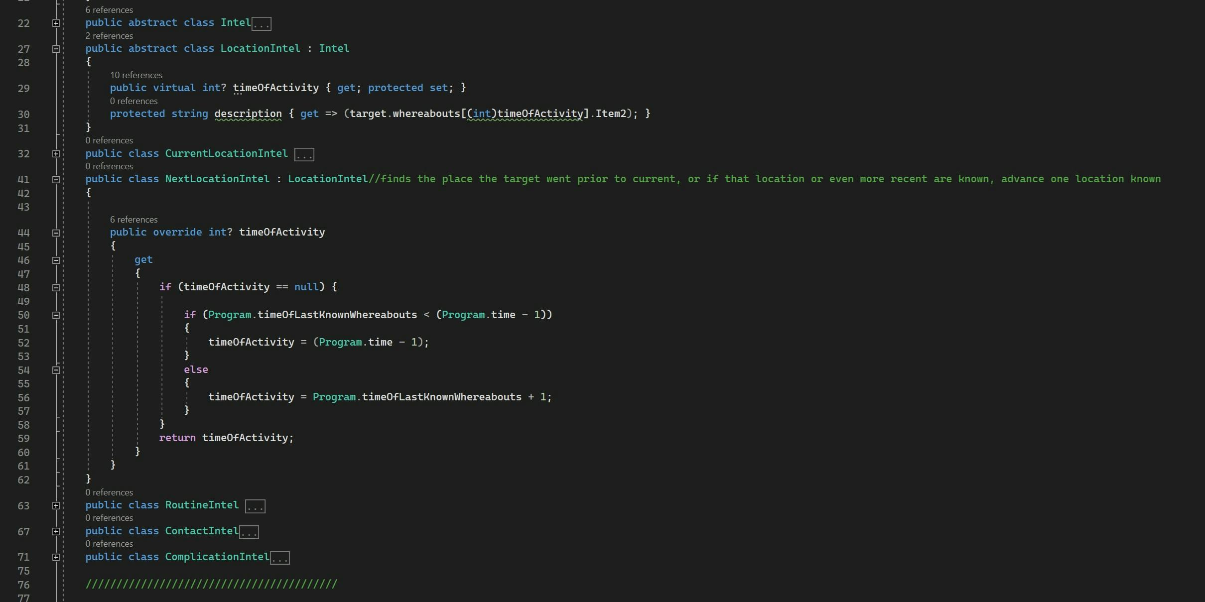Click the squiggly-underlined description identifier
The height and width of the screenshot is (602, 1205).
click(x=248, y=114)
